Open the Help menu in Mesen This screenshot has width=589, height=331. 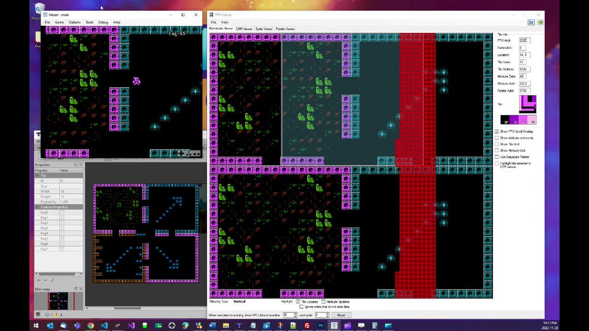point(117,22)
